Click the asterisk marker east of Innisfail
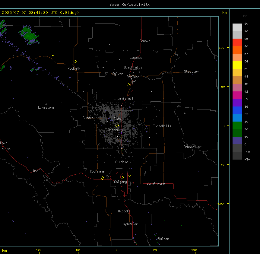Image resolution: width=260 pixels, height=254 pixels. tap(151, 91)
